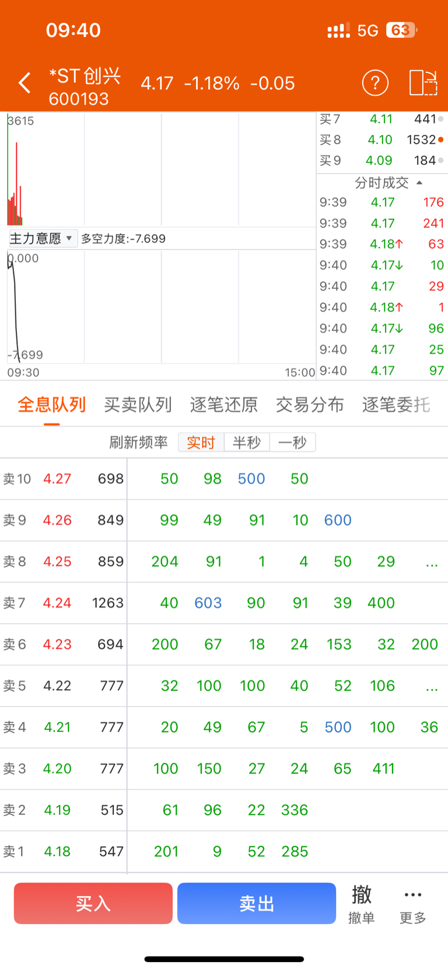Select the 卖7 price 4.24
The width and height of the screenshot is (448, 972).
pos(57,603)
